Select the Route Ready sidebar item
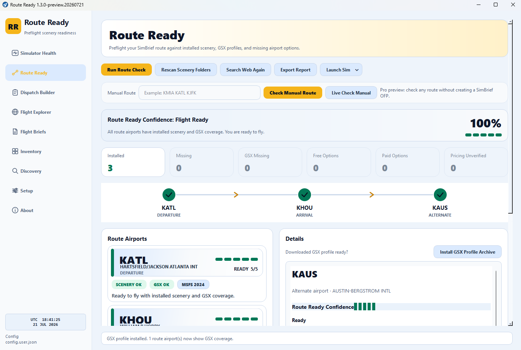The height and width of the screenshot is (350, 521). coord(45,73)
